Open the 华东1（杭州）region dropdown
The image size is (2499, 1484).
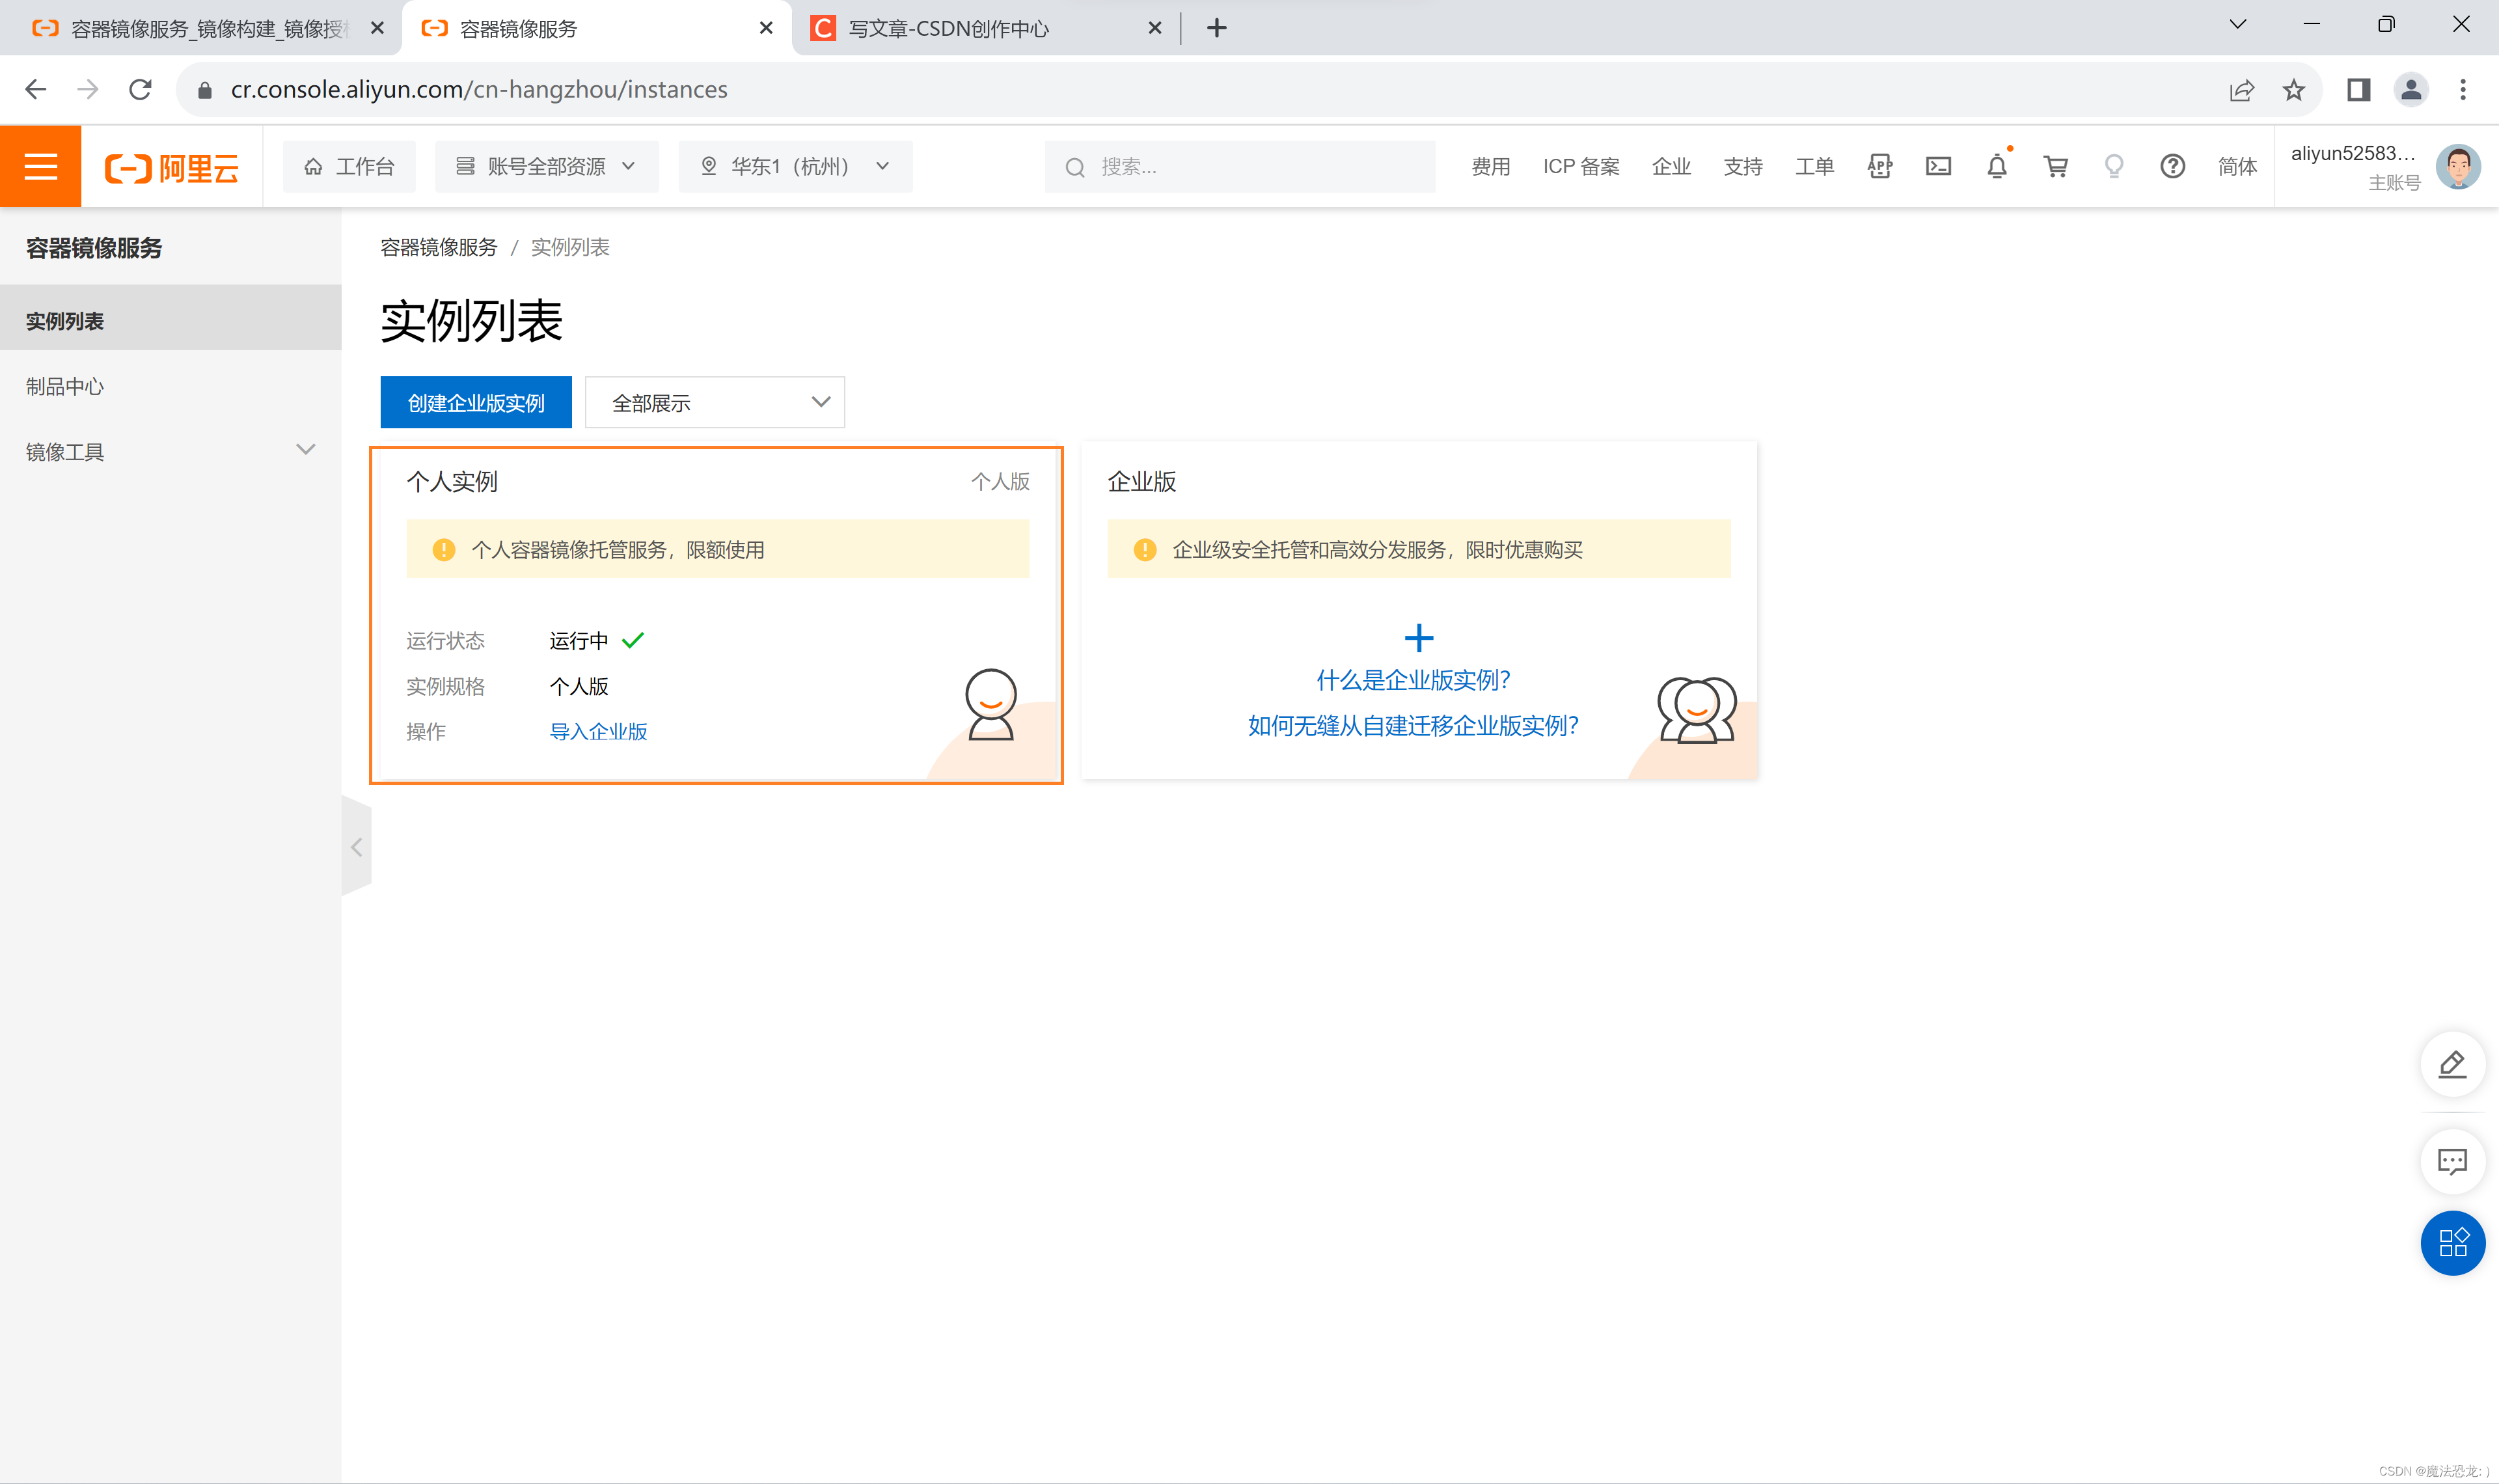[795, 166]
